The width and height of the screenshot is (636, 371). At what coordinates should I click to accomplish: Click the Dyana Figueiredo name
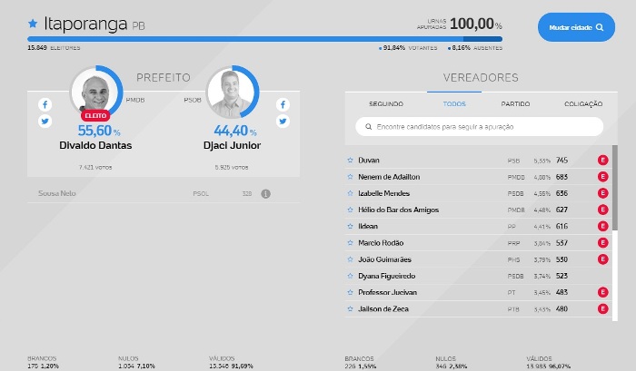point(386,276)
